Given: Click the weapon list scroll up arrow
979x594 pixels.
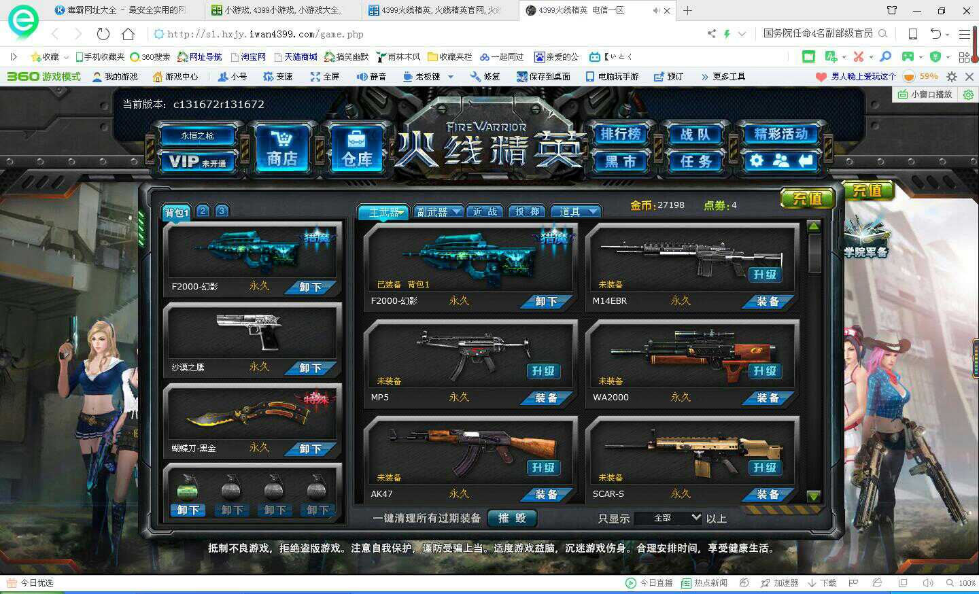Looking at the screenshot, I should 814,226.
